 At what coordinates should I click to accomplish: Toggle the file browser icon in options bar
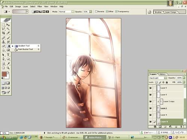tap(150, 12)
